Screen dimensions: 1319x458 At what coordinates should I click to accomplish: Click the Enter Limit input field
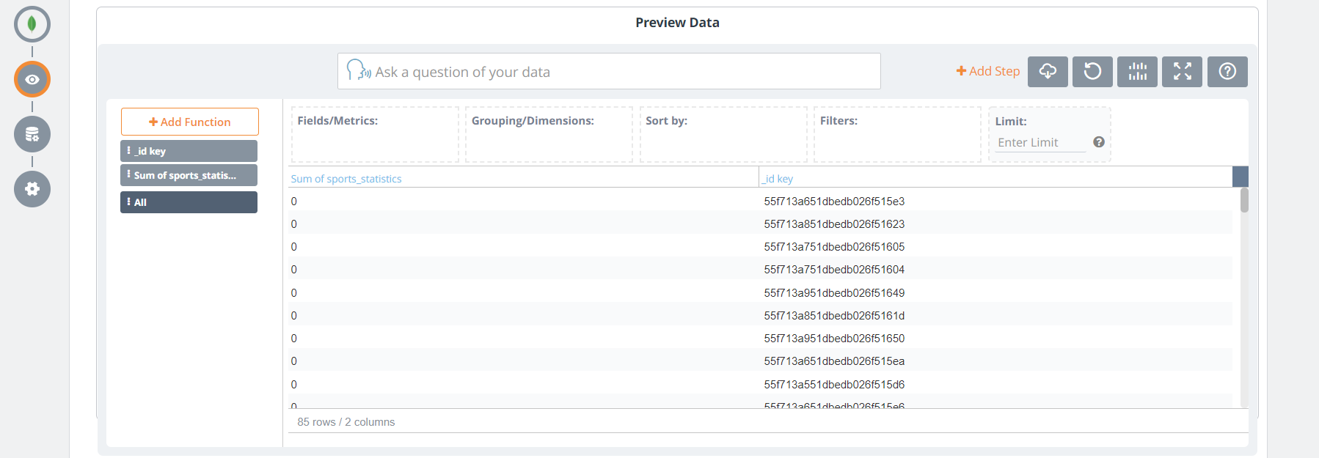point(1040,143)
